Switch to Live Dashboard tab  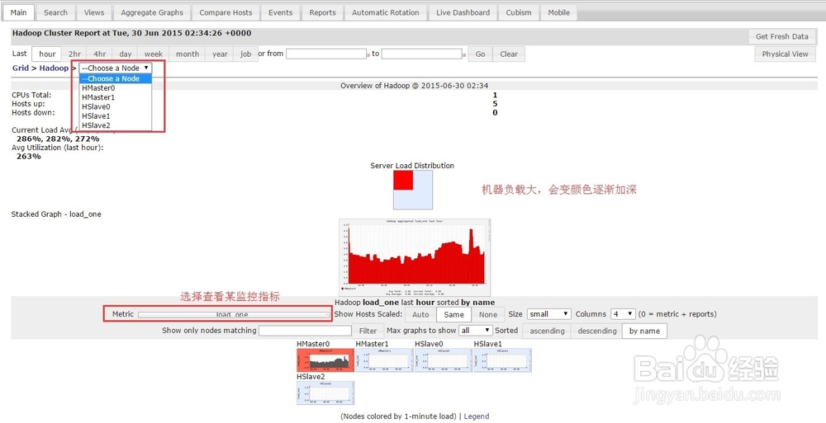(463, 12)
